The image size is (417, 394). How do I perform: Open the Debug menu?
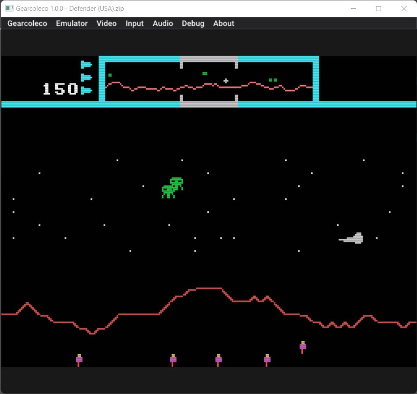[x=193, y=23]
